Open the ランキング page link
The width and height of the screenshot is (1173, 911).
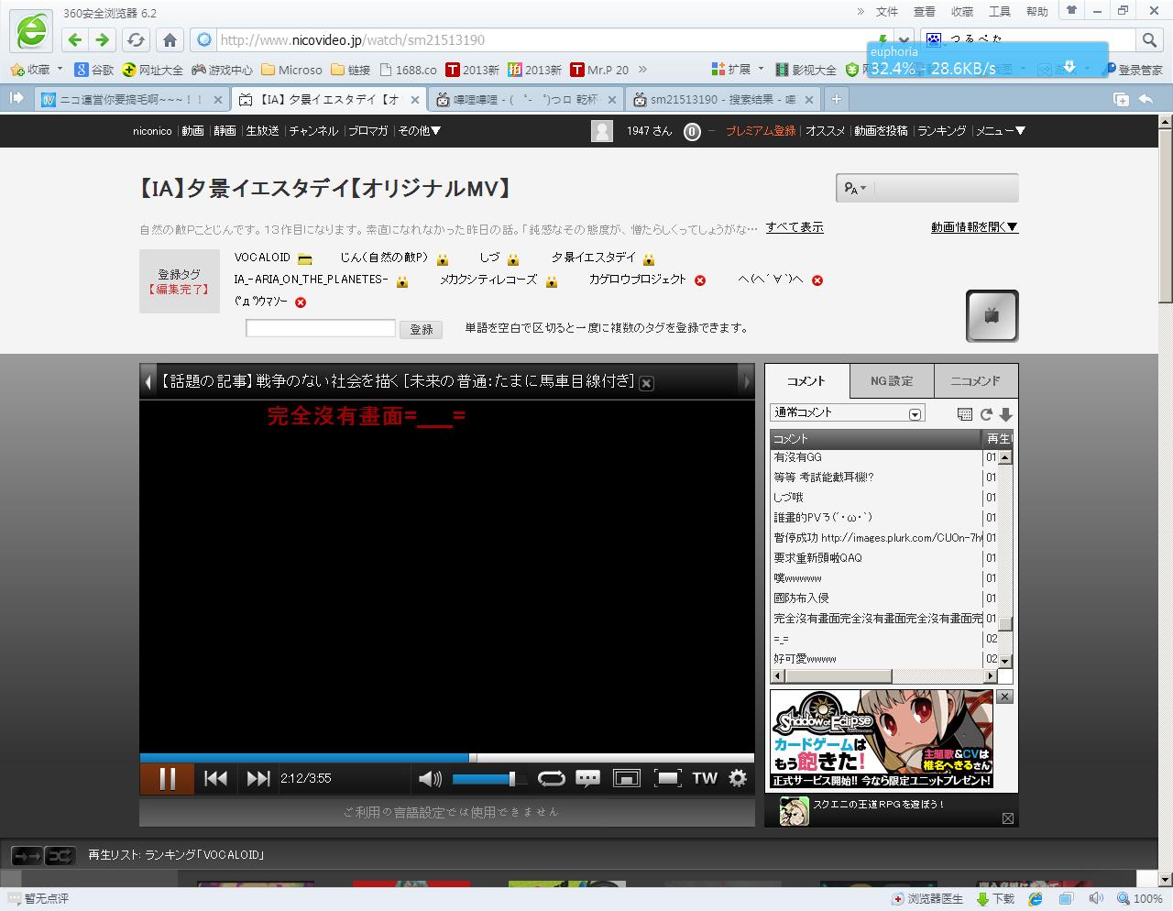pos(941,131)
